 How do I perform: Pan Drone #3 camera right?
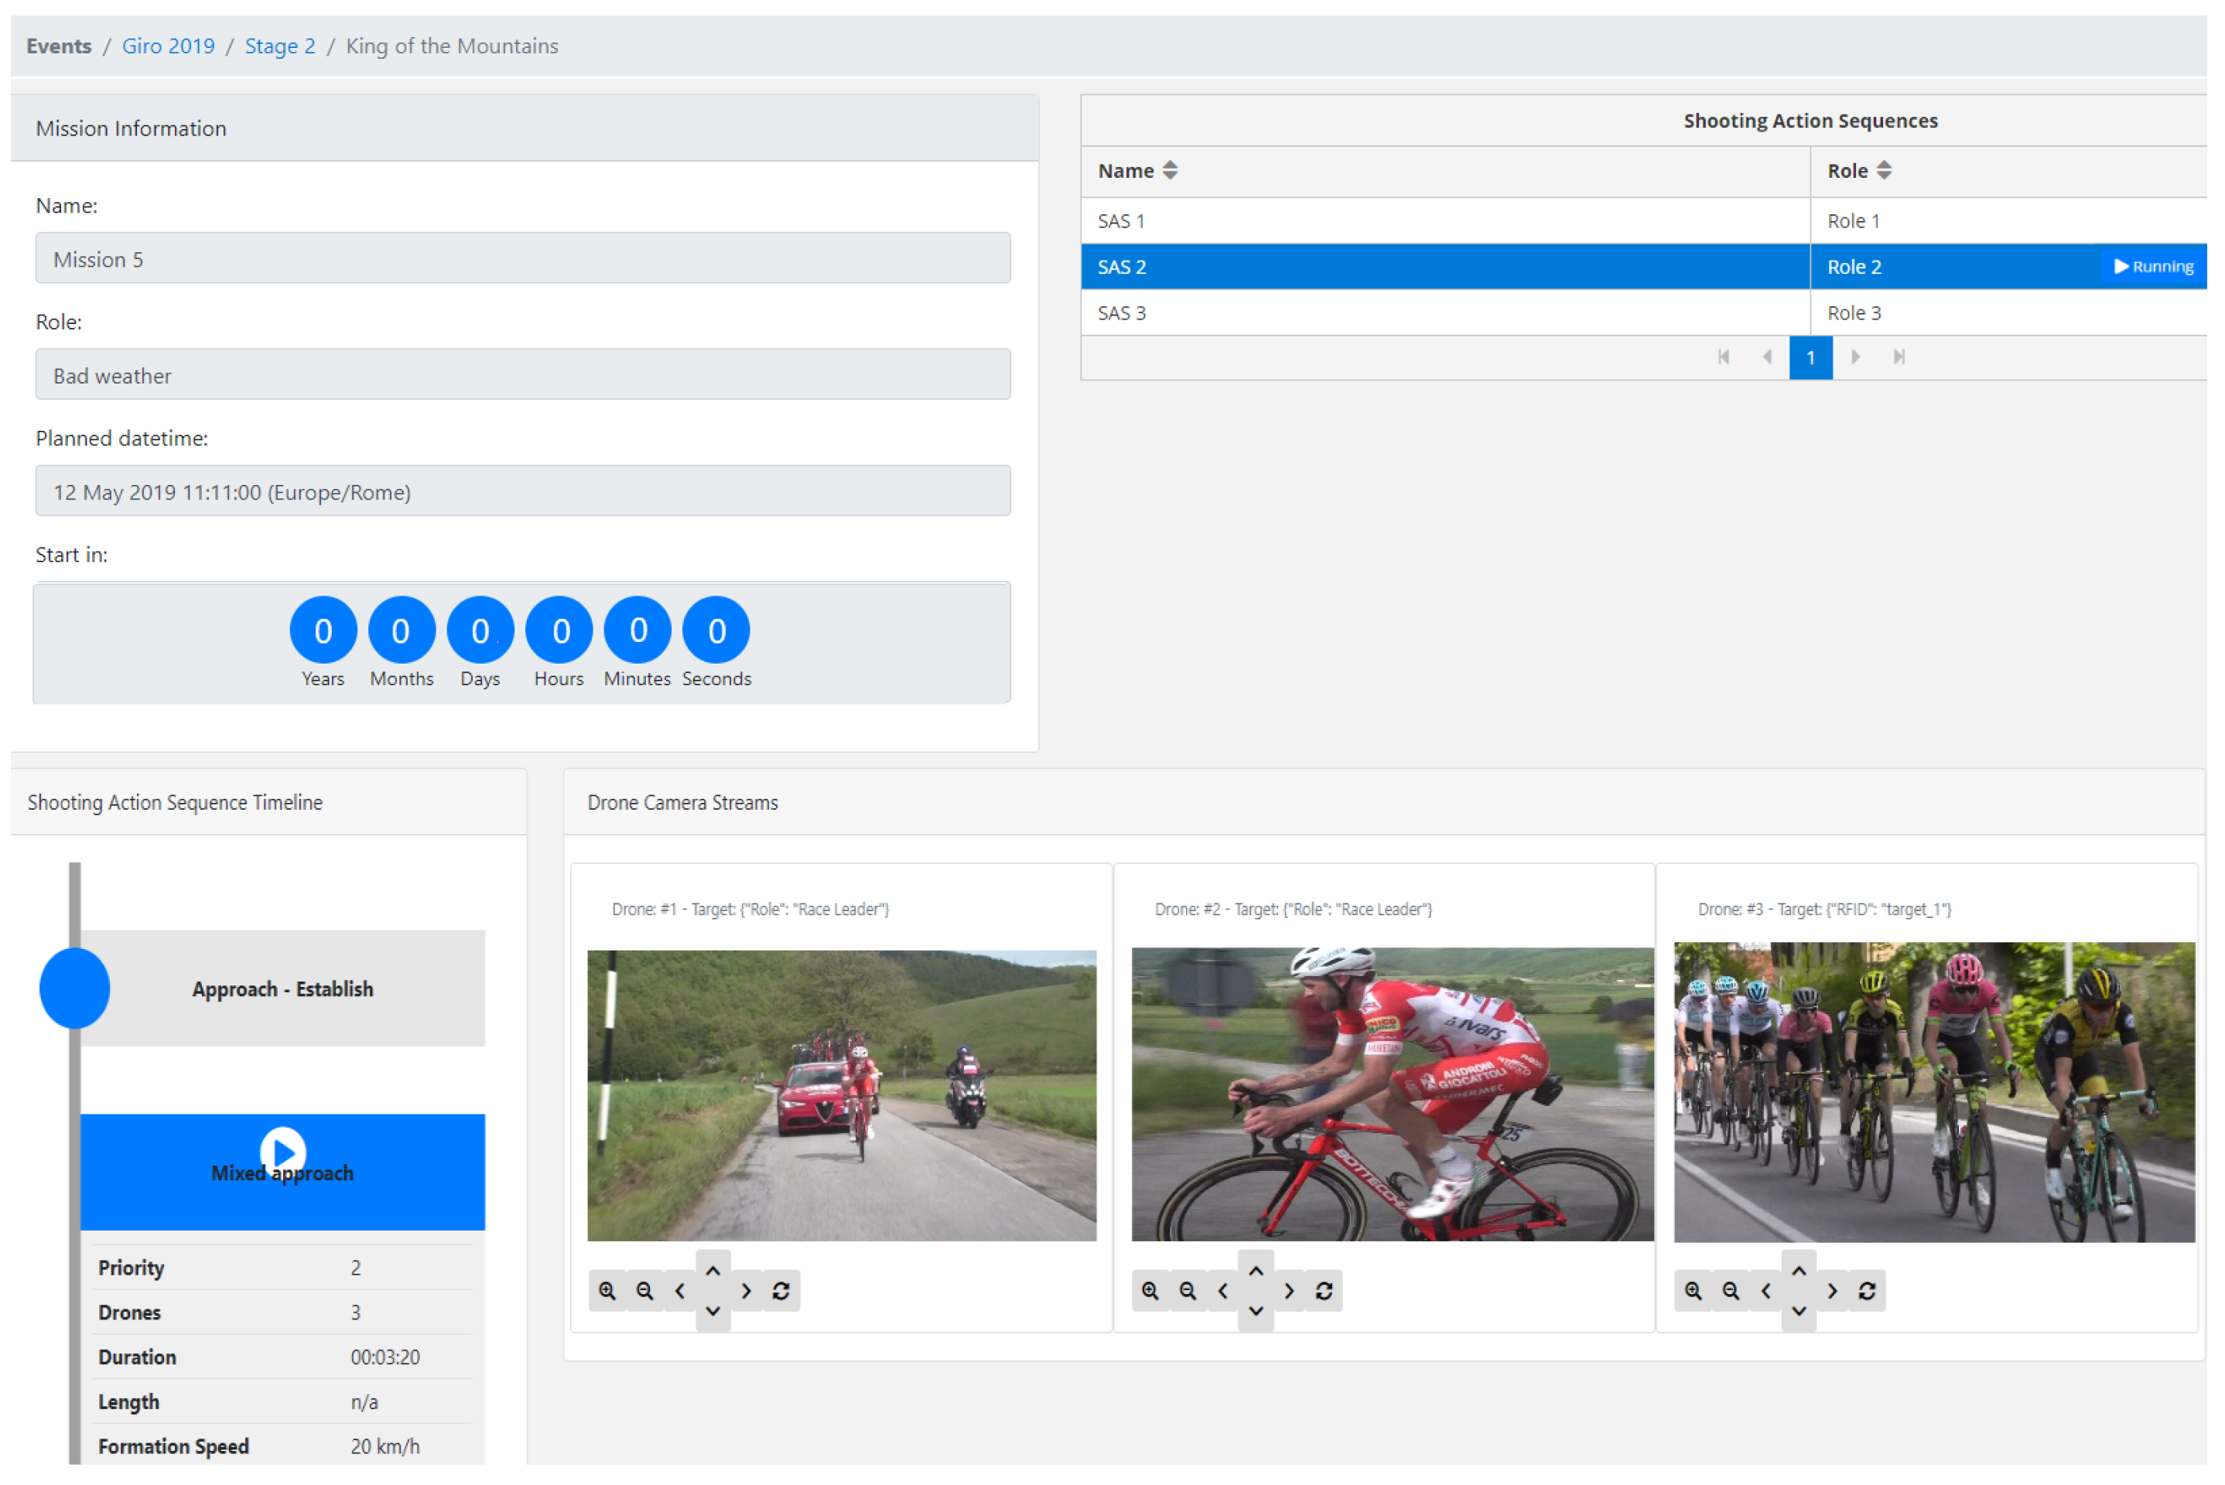[1832, 1291]
